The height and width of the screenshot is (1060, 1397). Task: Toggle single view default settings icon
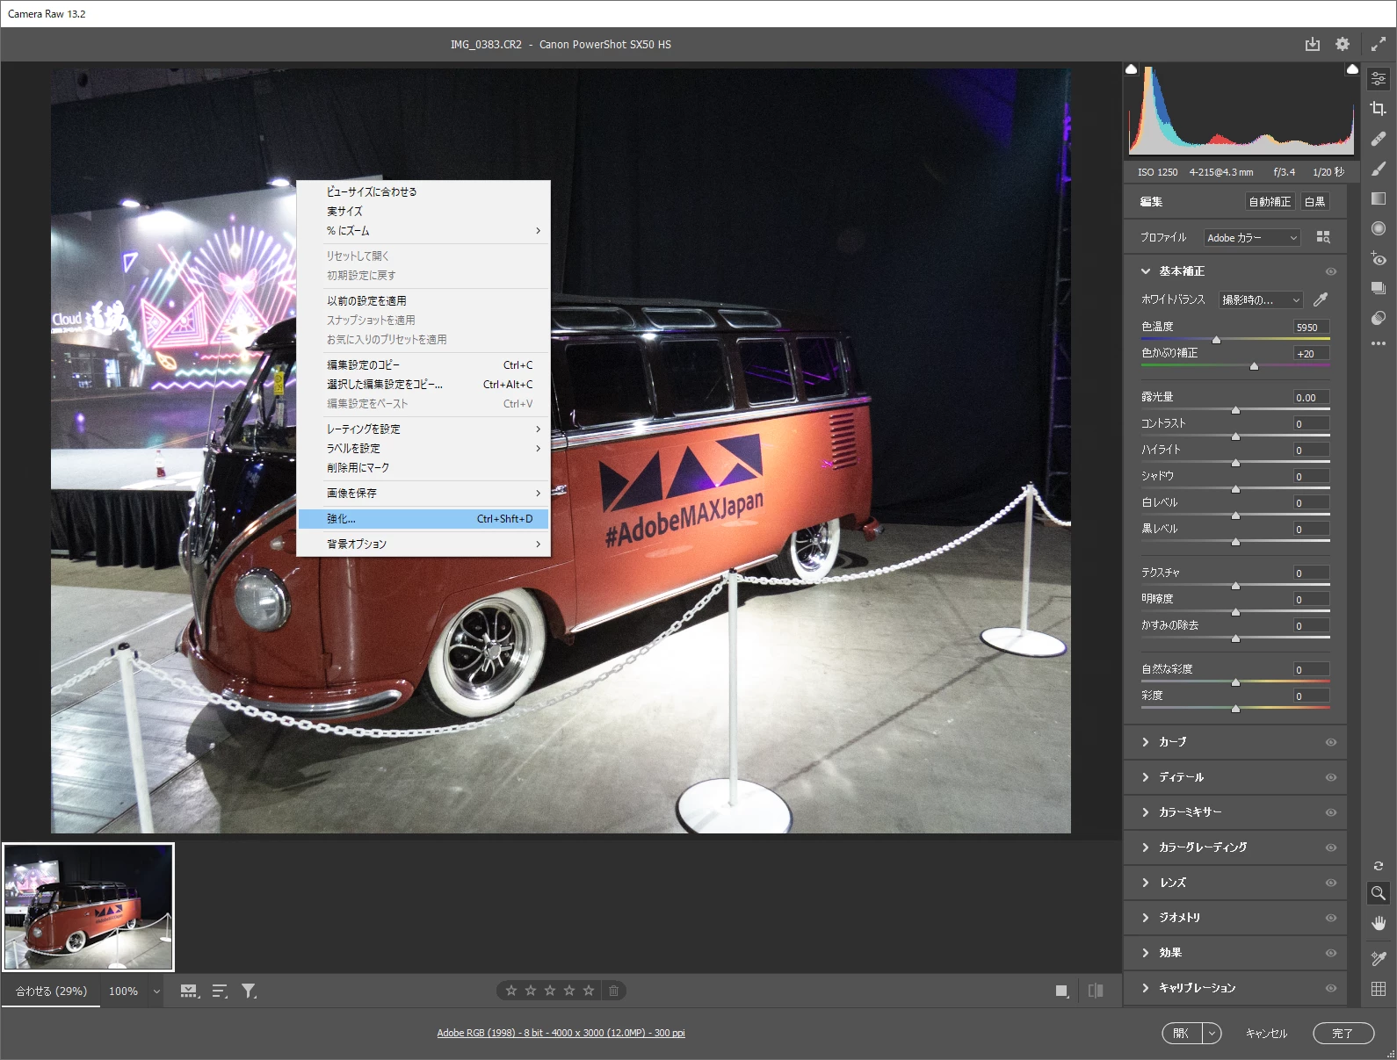1062,991
